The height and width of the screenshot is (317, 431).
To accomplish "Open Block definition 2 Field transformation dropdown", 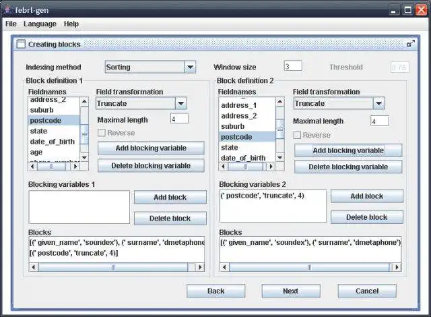I will tap(378, 103).
